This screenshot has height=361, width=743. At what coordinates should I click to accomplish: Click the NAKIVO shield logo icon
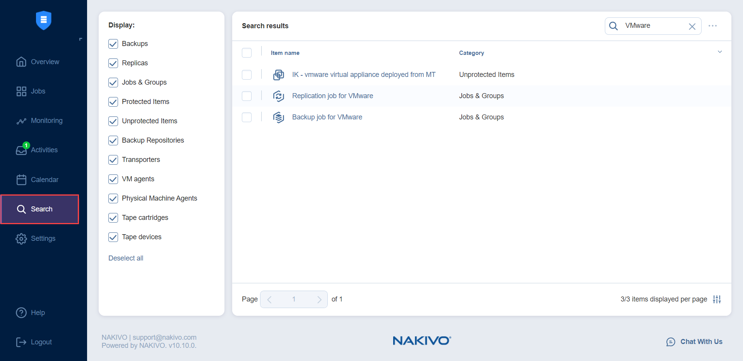pos(44,20)
